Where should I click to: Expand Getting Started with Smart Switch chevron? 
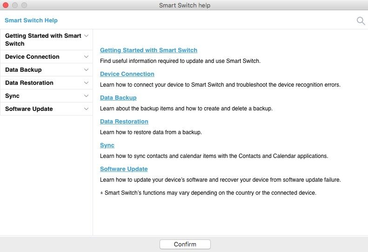86,36
